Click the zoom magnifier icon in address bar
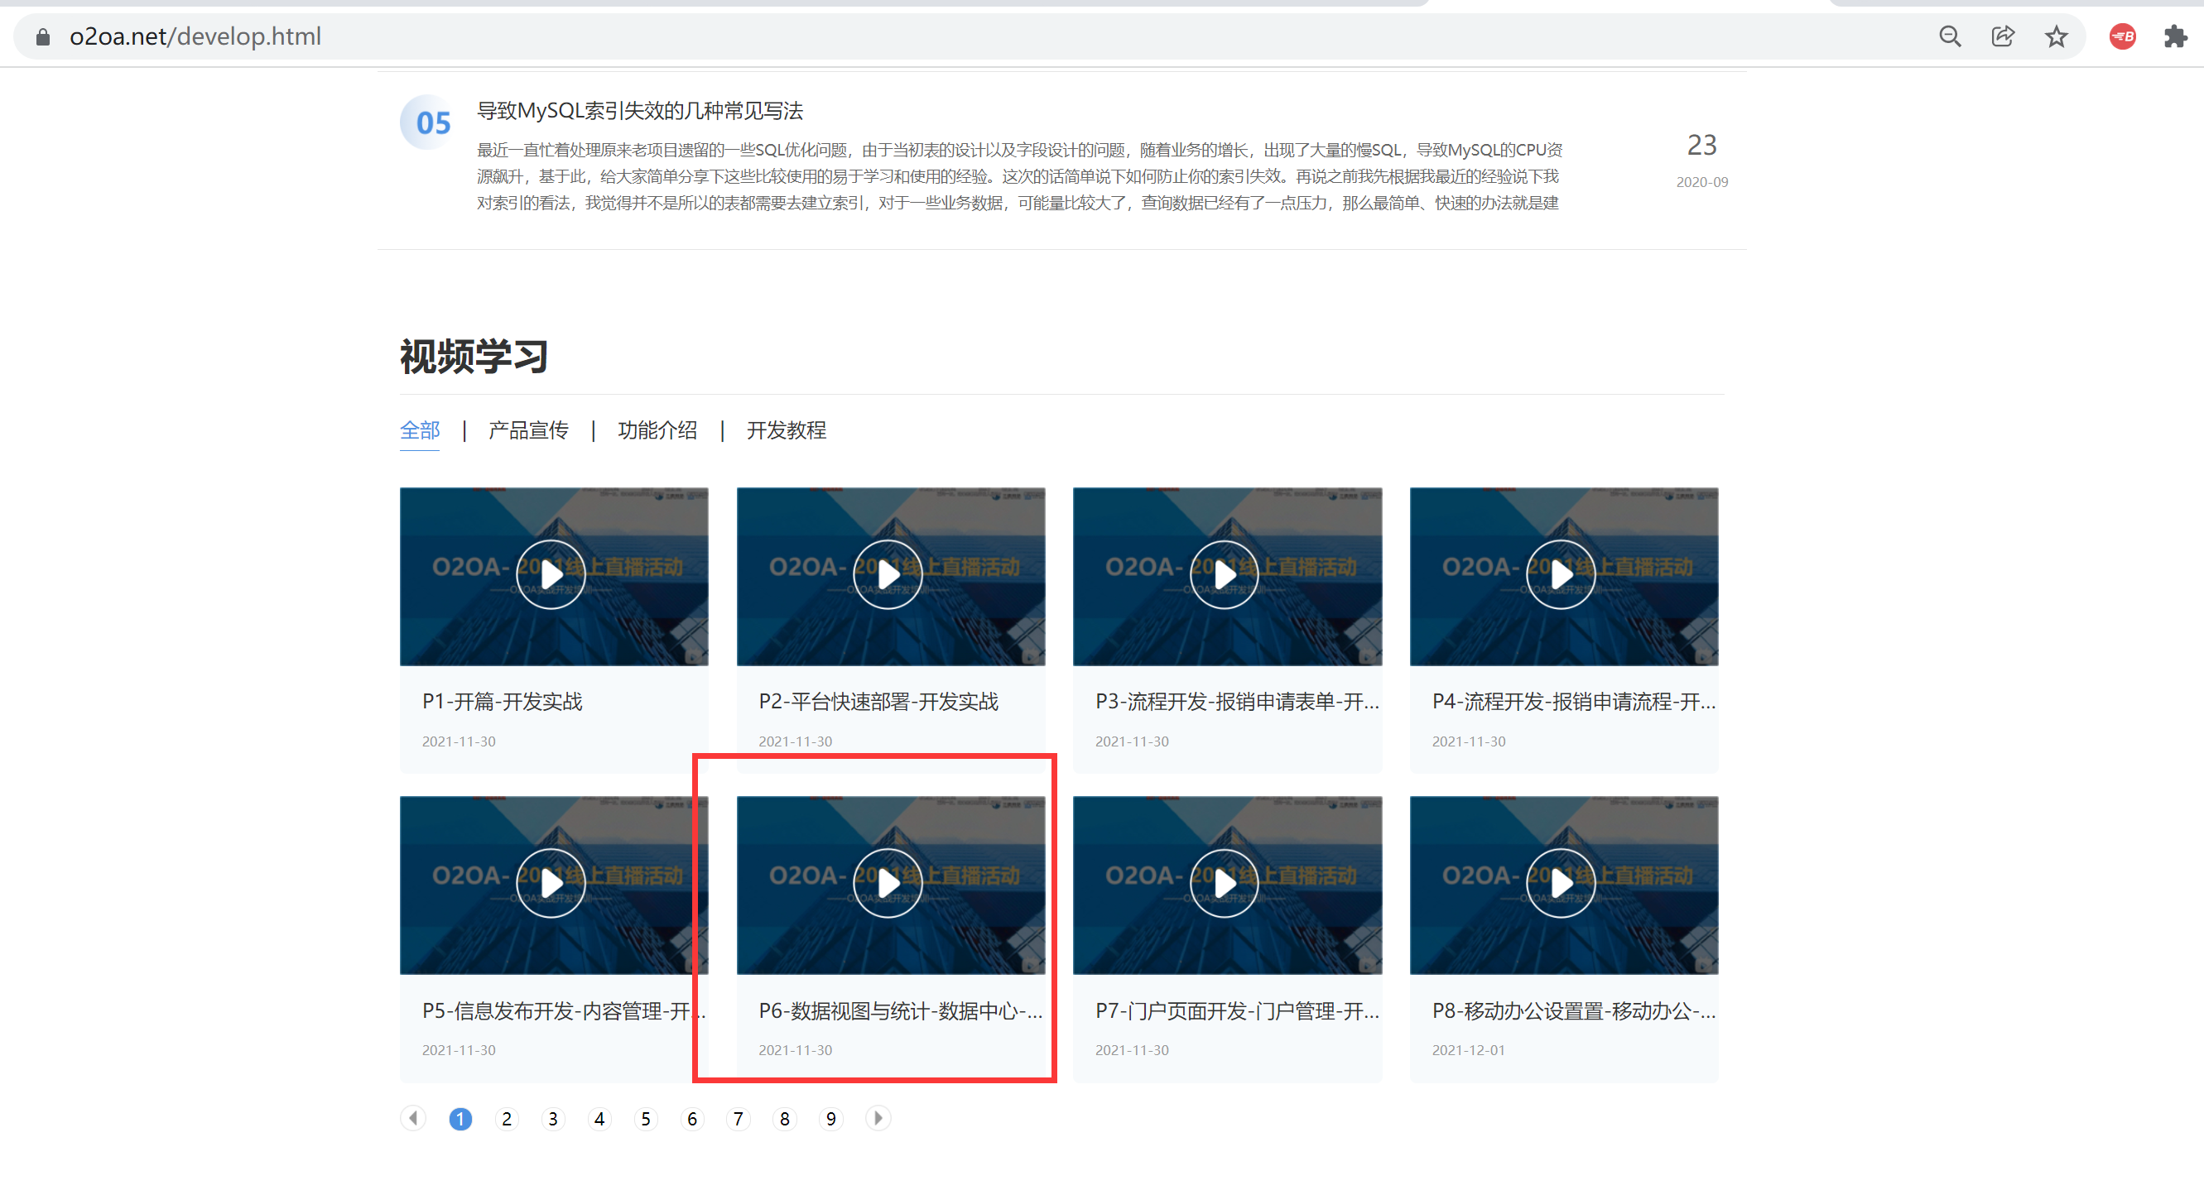Image resolution: width=2204 pixels, height=1190 pixels. [1949, 36]
